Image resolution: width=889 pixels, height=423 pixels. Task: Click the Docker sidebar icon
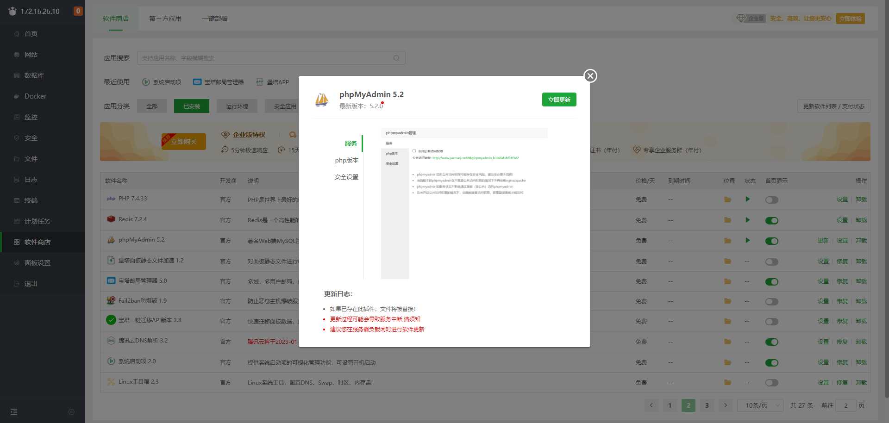pos(17,96)
